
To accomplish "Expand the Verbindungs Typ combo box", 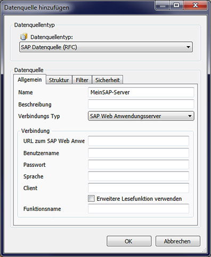I will click(141, 116).
